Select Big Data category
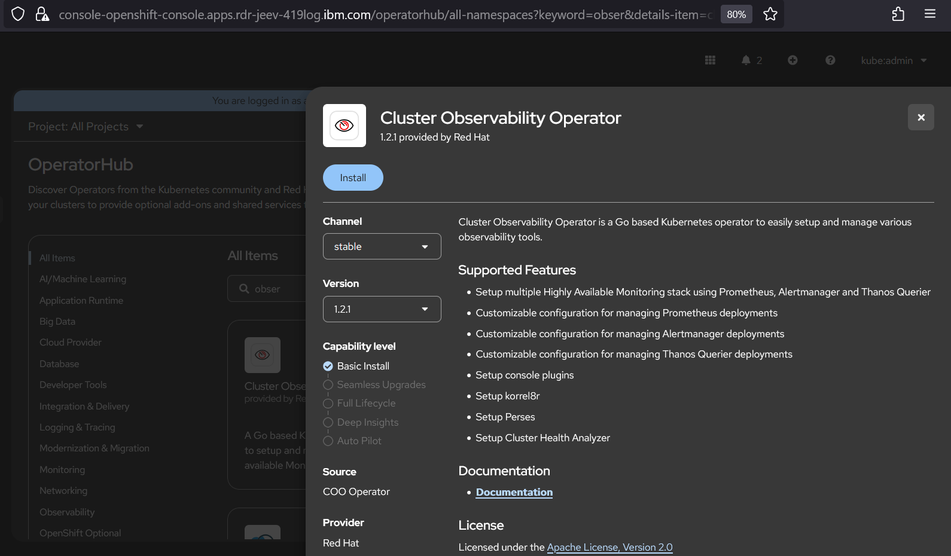Screen dimensions: 951x556 click(x=57, y=322)
